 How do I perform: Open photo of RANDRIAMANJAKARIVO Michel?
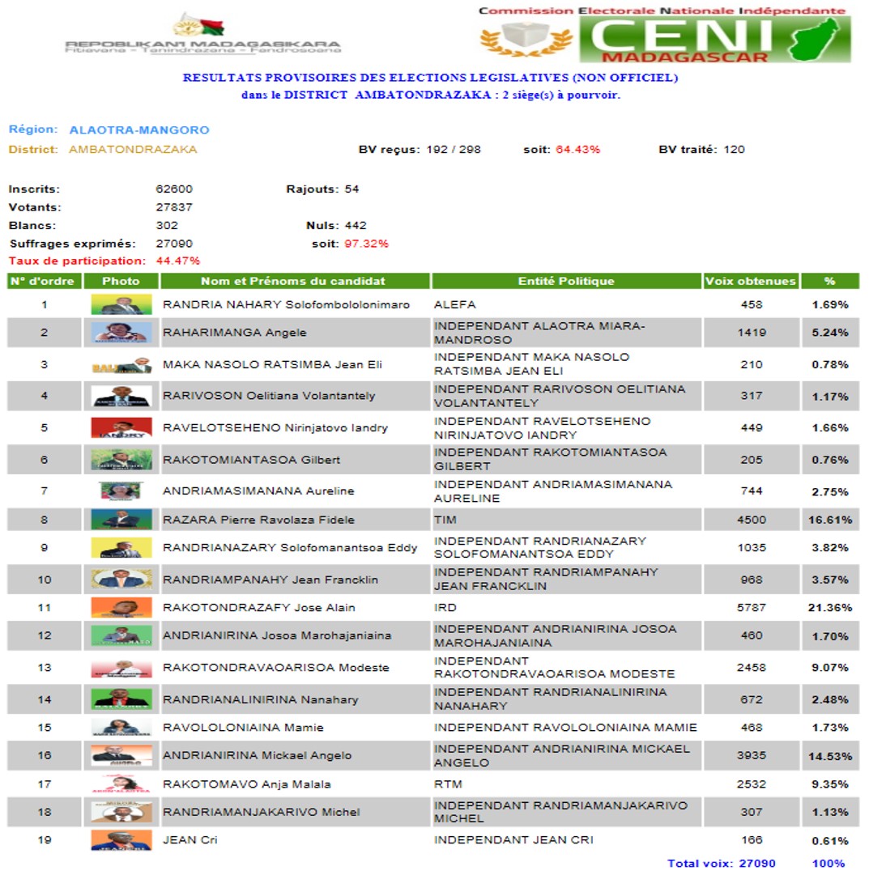(x=121, y=812)
